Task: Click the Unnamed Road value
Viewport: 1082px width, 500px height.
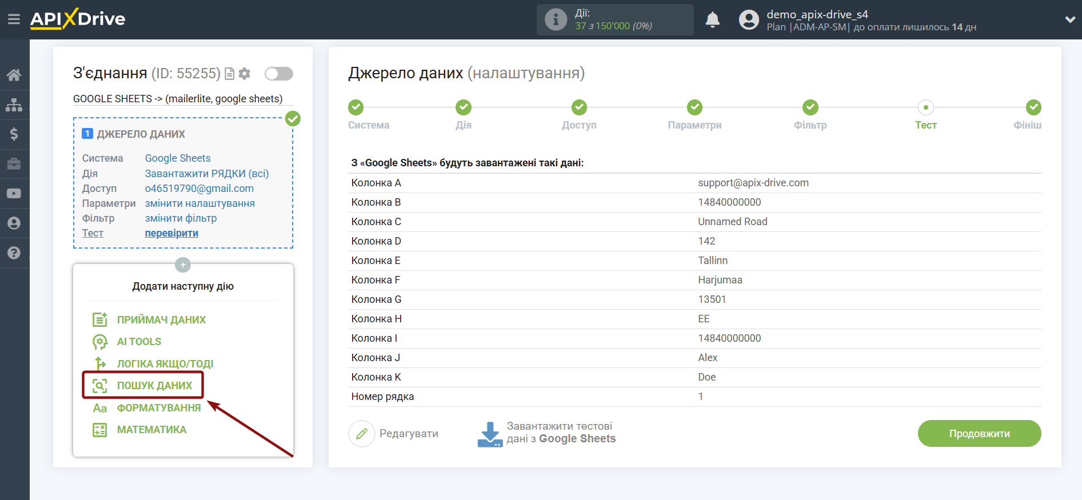Action: pyautogui.click(x=733, y=222)
